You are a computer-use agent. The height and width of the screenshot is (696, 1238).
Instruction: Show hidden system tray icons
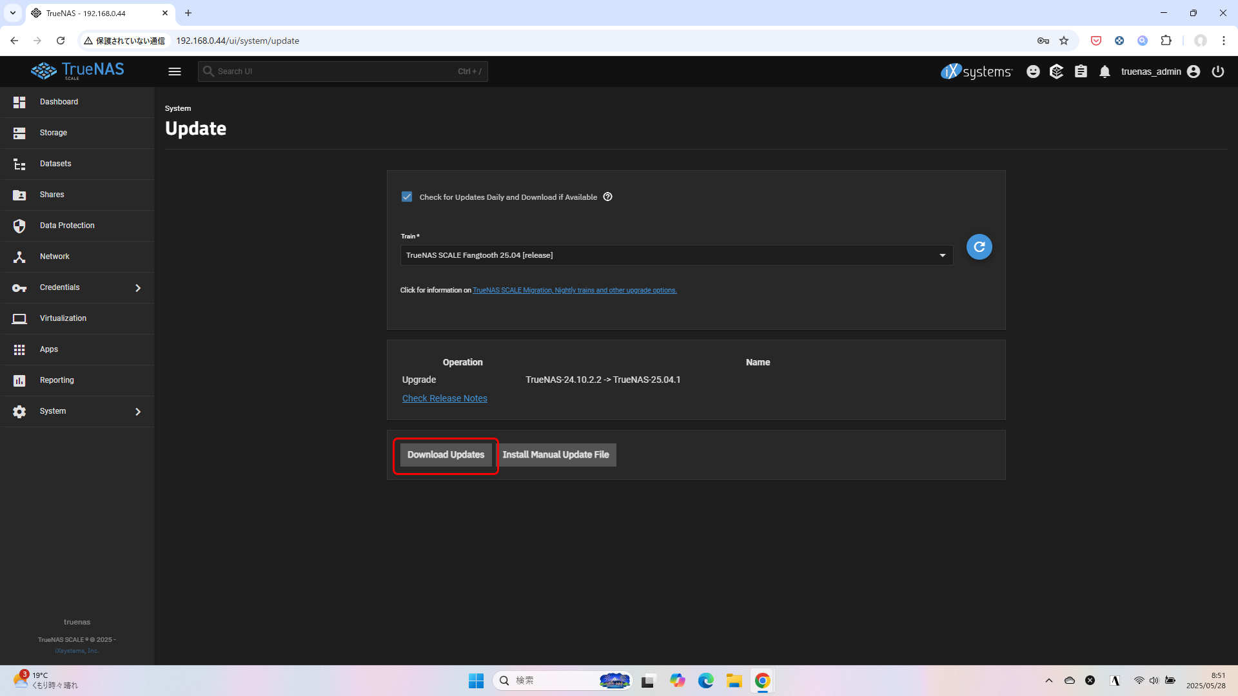coord(1049,681)
